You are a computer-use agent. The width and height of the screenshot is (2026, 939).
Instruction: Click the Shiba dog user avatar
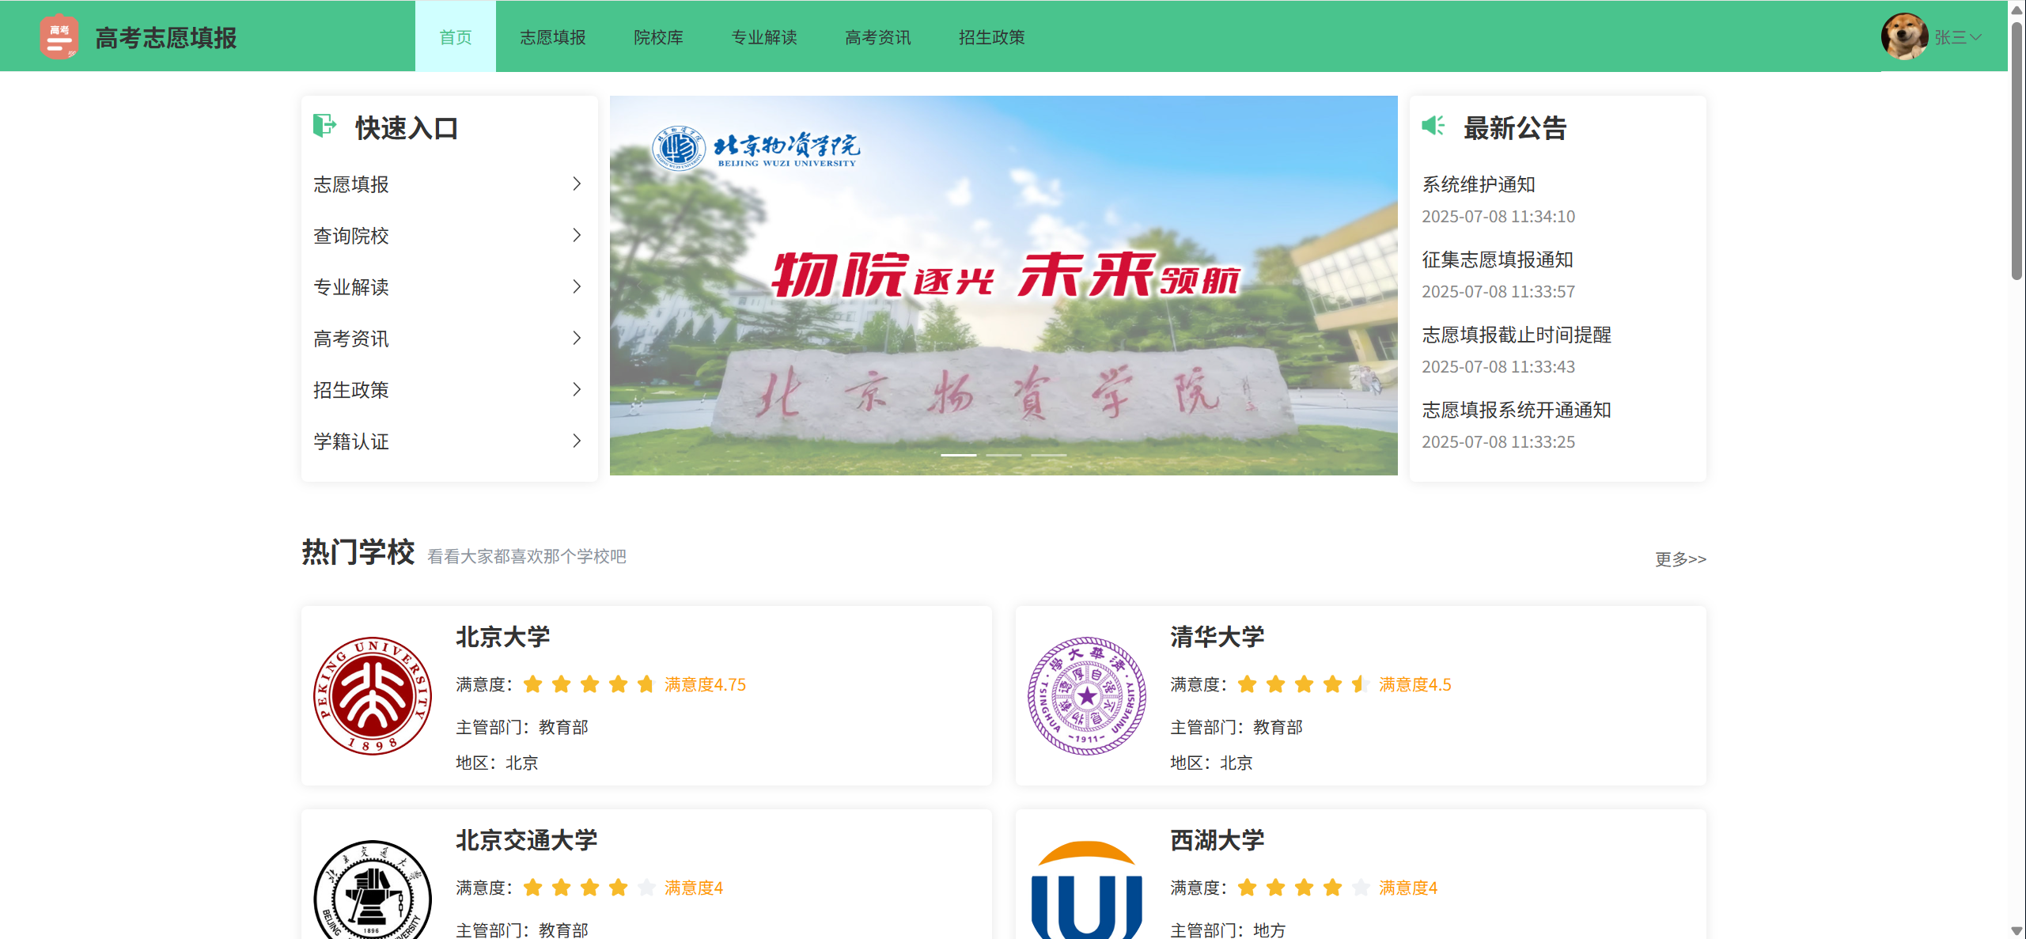(1904, 36)
